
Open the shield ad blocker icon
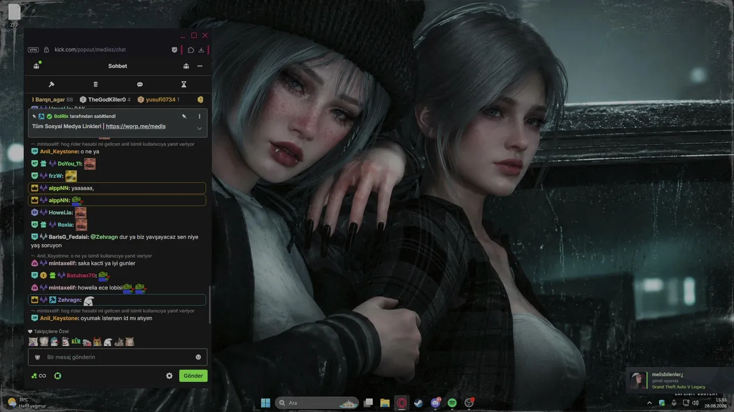174,50
